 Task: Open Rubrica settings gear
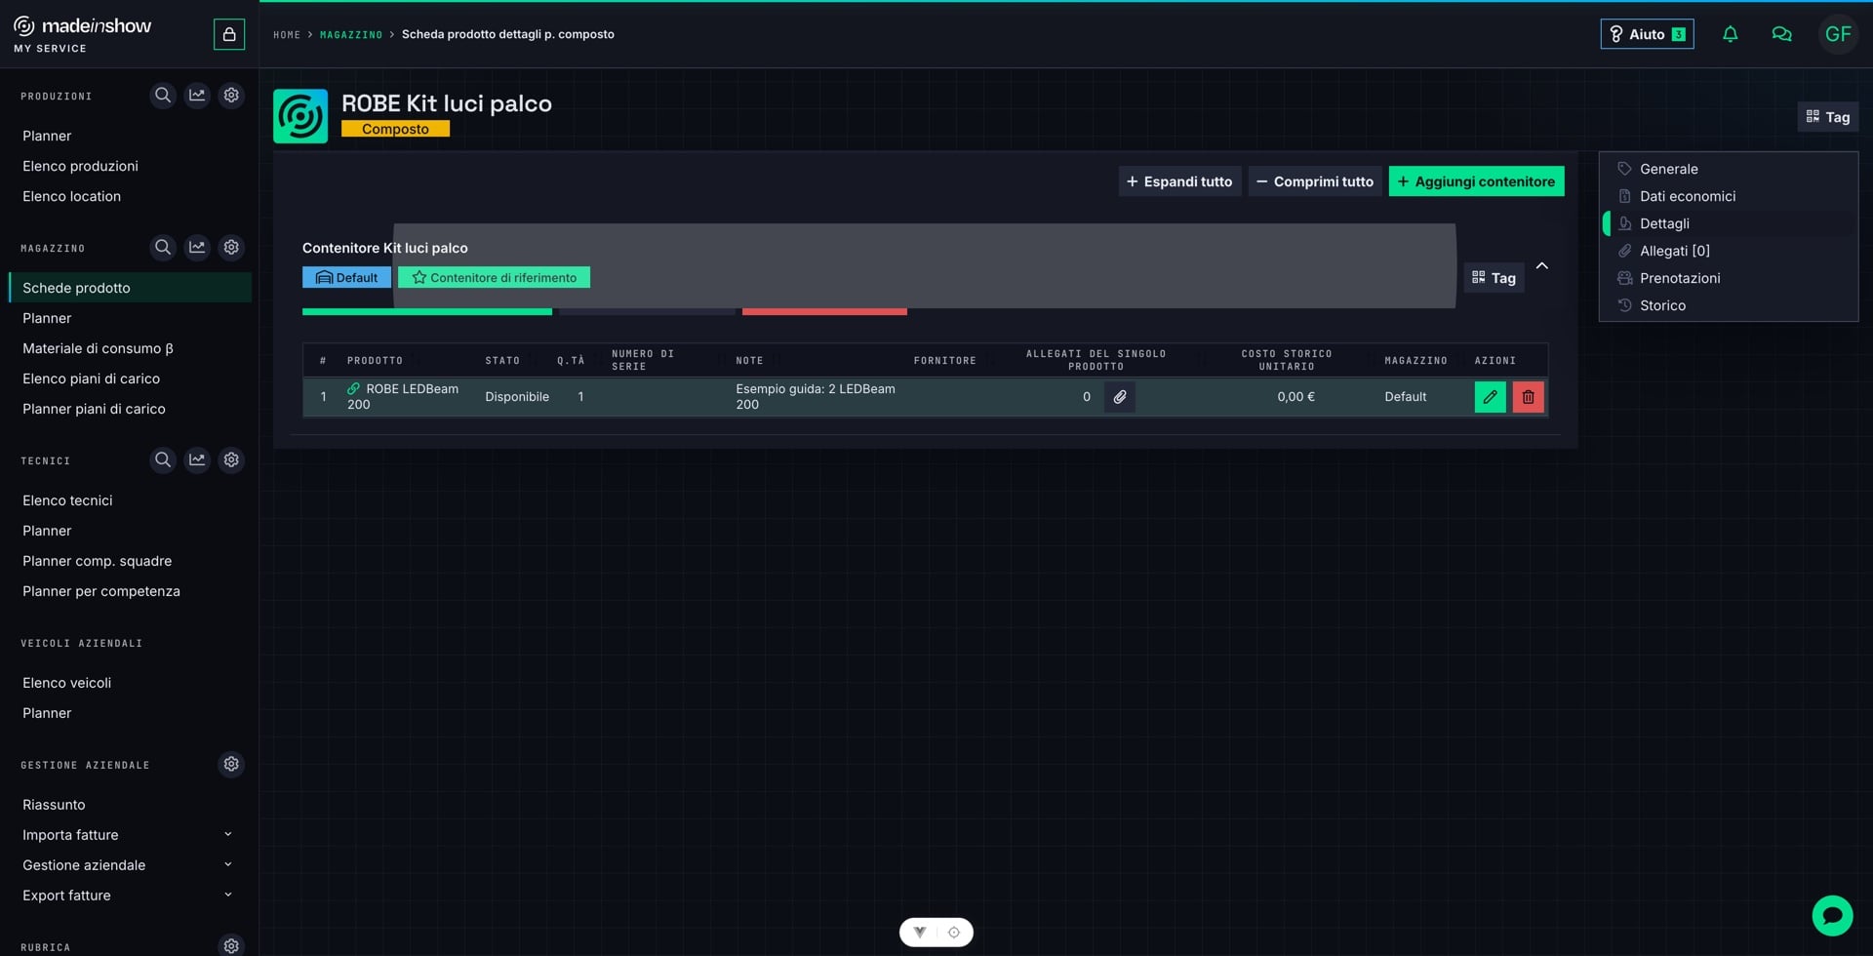tap(231, 946)
